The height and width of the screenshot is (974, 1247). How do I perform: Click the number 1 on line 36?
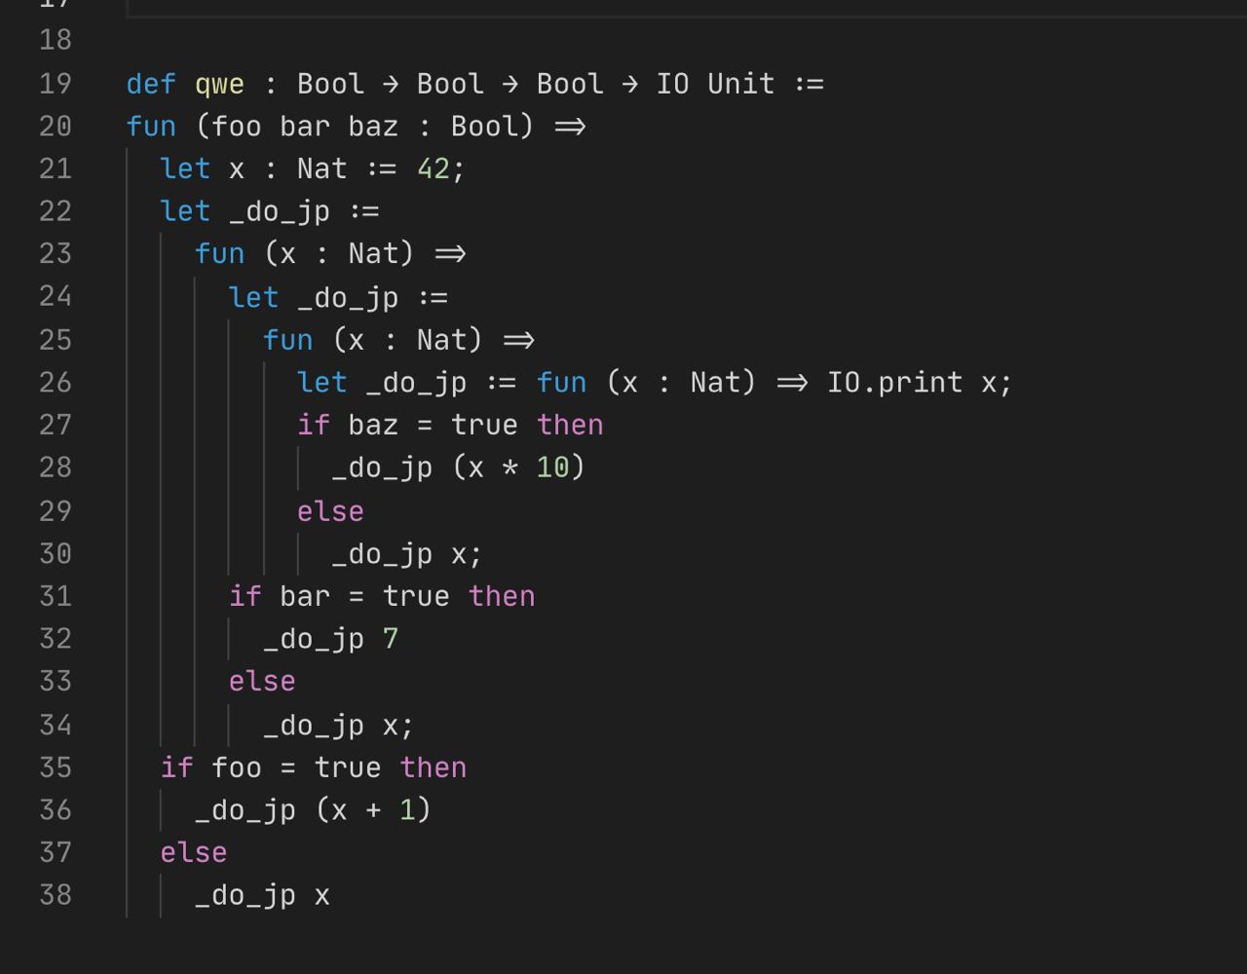(x=407, y=810)
